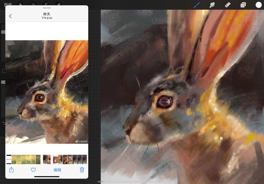264x184 pixels.
Task: Go back with the Photos blue chevron
Action: pos(10,16)
